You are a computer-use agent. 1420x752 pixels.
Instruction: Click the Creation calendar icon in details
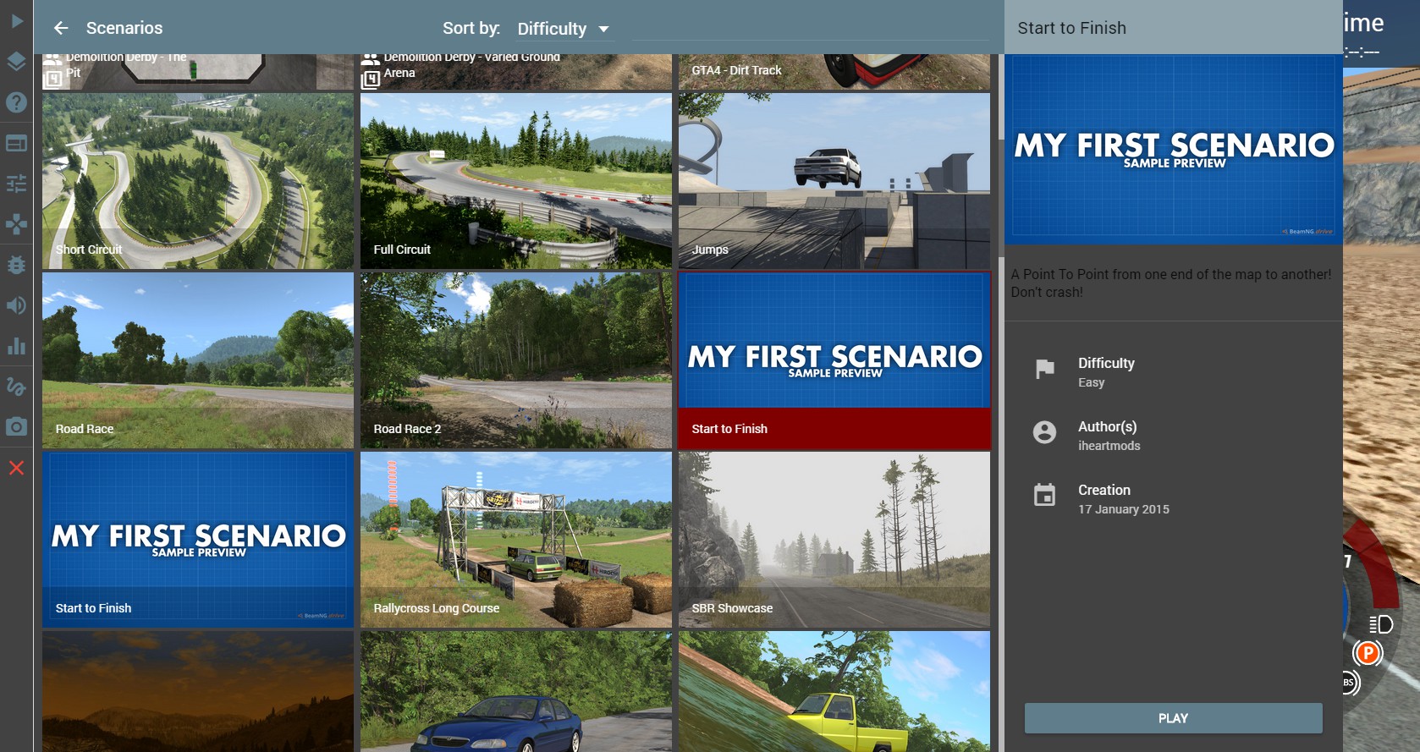(x=1045, y=495)
